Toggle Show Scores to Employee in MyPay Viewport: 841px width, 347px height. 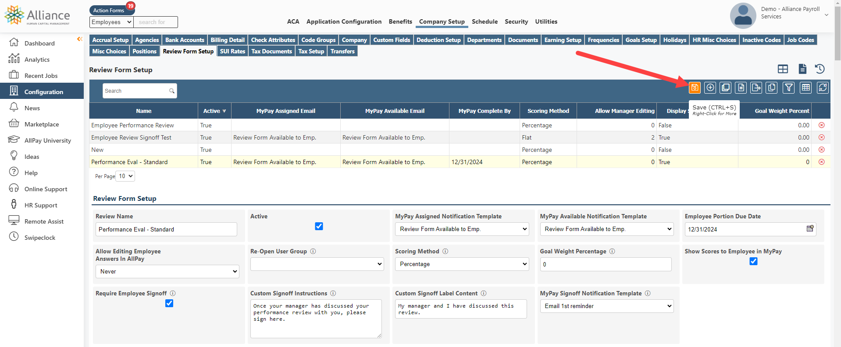pos(753,261)
